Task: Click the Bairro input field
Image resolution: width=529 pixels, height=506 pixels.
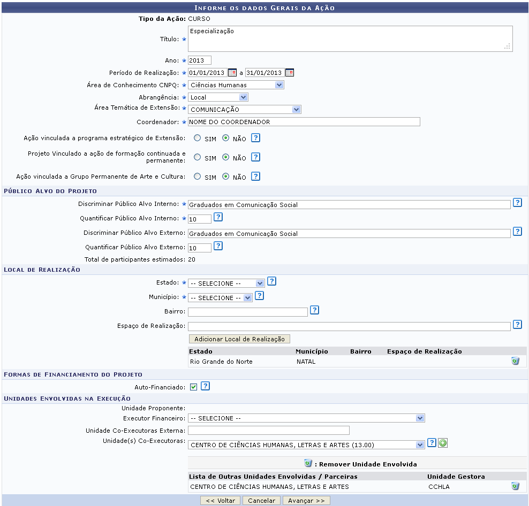Action: [x=247, y=312]
